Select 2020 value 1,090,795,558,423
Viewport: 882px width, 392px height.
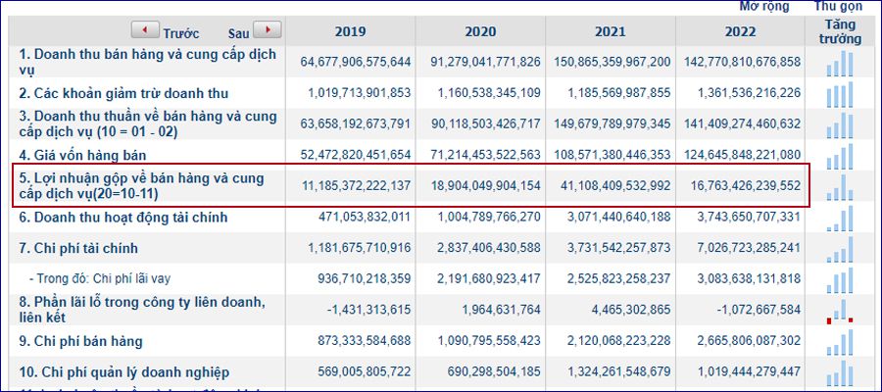(489, 341)
